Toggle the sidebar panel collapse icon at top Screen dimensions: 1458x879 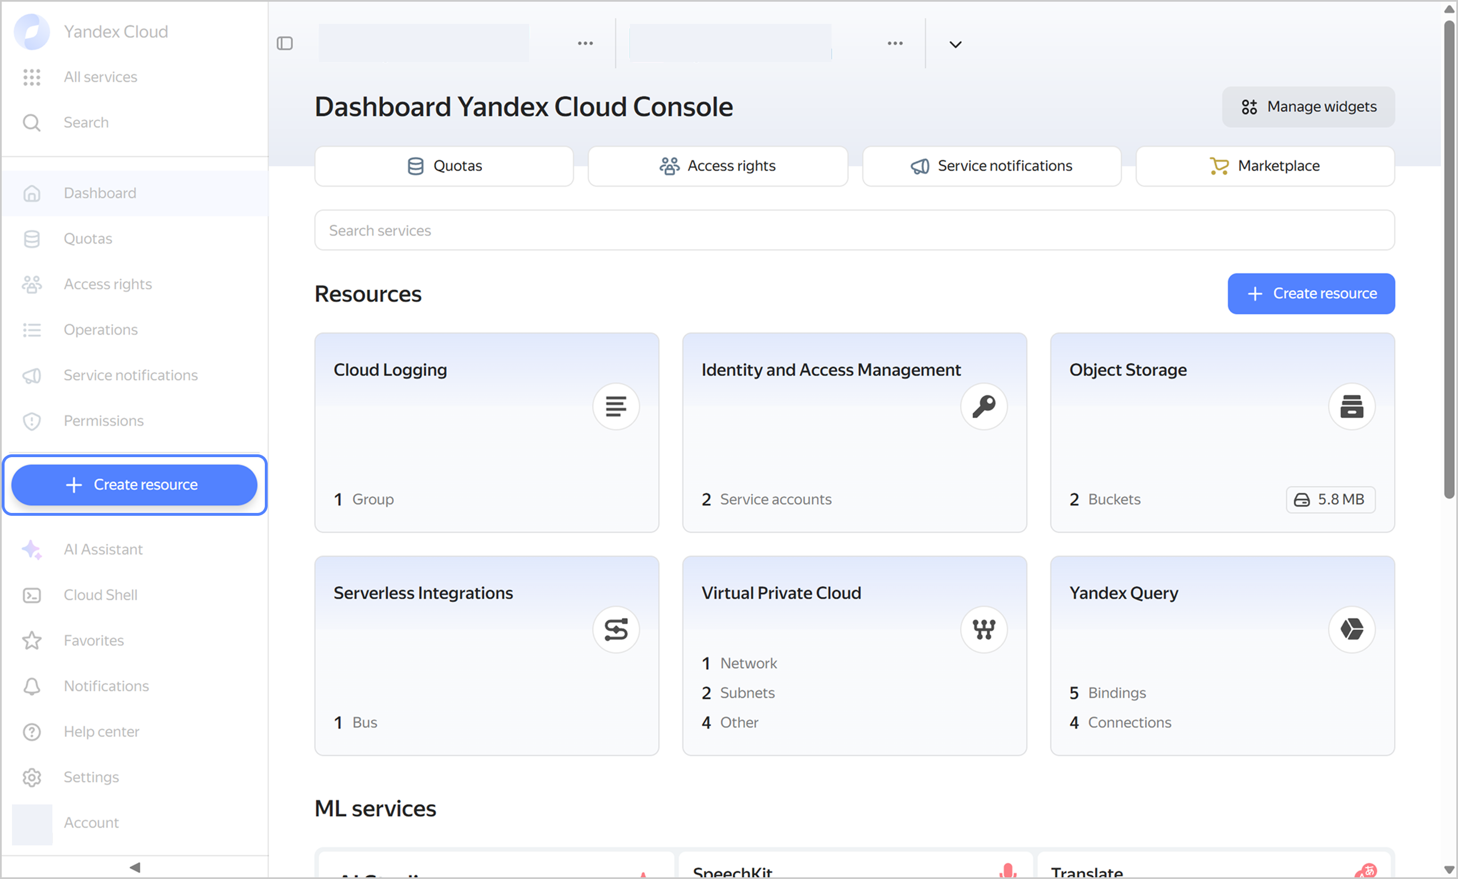click(285, 43)
